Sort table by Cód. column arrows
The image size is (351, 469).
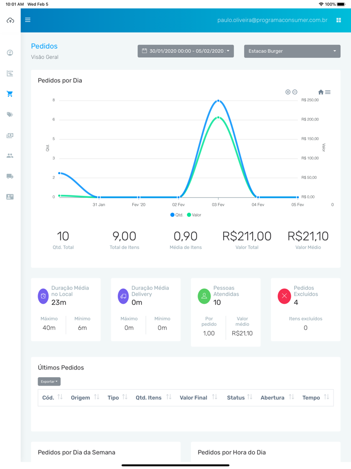pyautogui.click(x=60, y=397)
